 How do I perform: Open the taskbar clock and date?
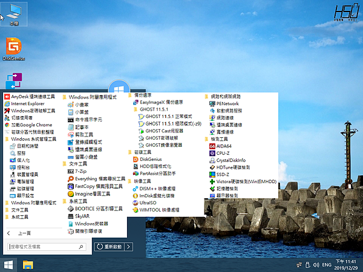(x=346, y=265)
